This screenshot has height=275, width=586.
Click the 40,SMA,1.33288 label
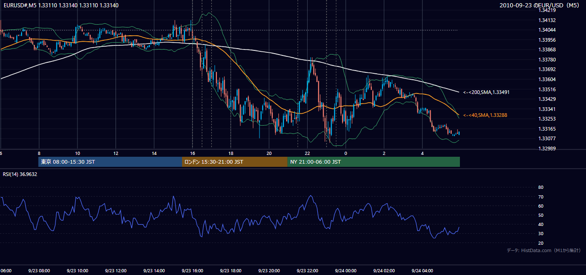click(x=486, y=115)
